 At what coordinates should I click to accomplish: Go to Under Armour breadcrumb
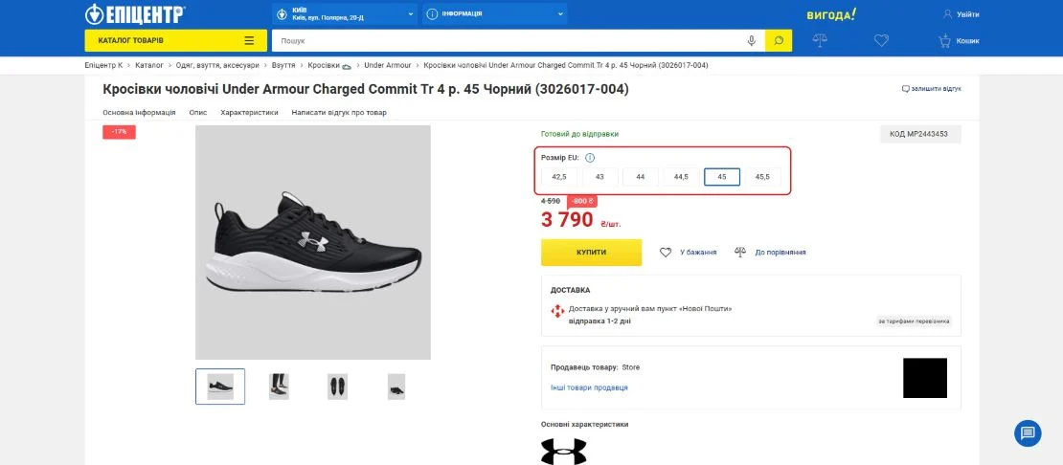tap(388, 66)
